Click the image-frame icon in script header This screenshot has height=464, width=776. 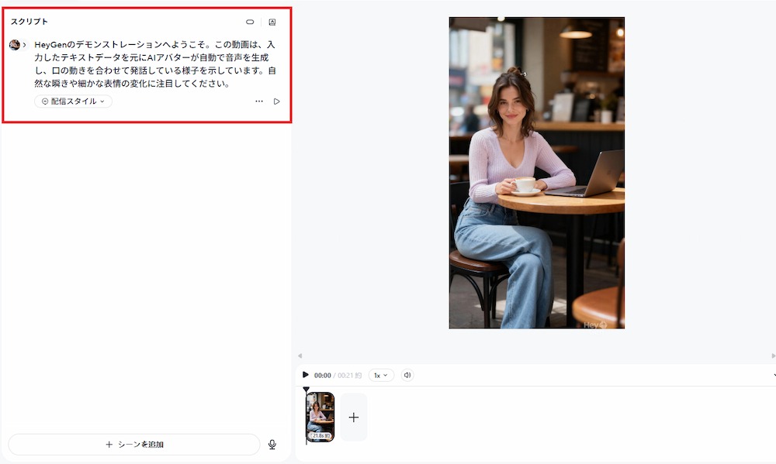[272, 22]
